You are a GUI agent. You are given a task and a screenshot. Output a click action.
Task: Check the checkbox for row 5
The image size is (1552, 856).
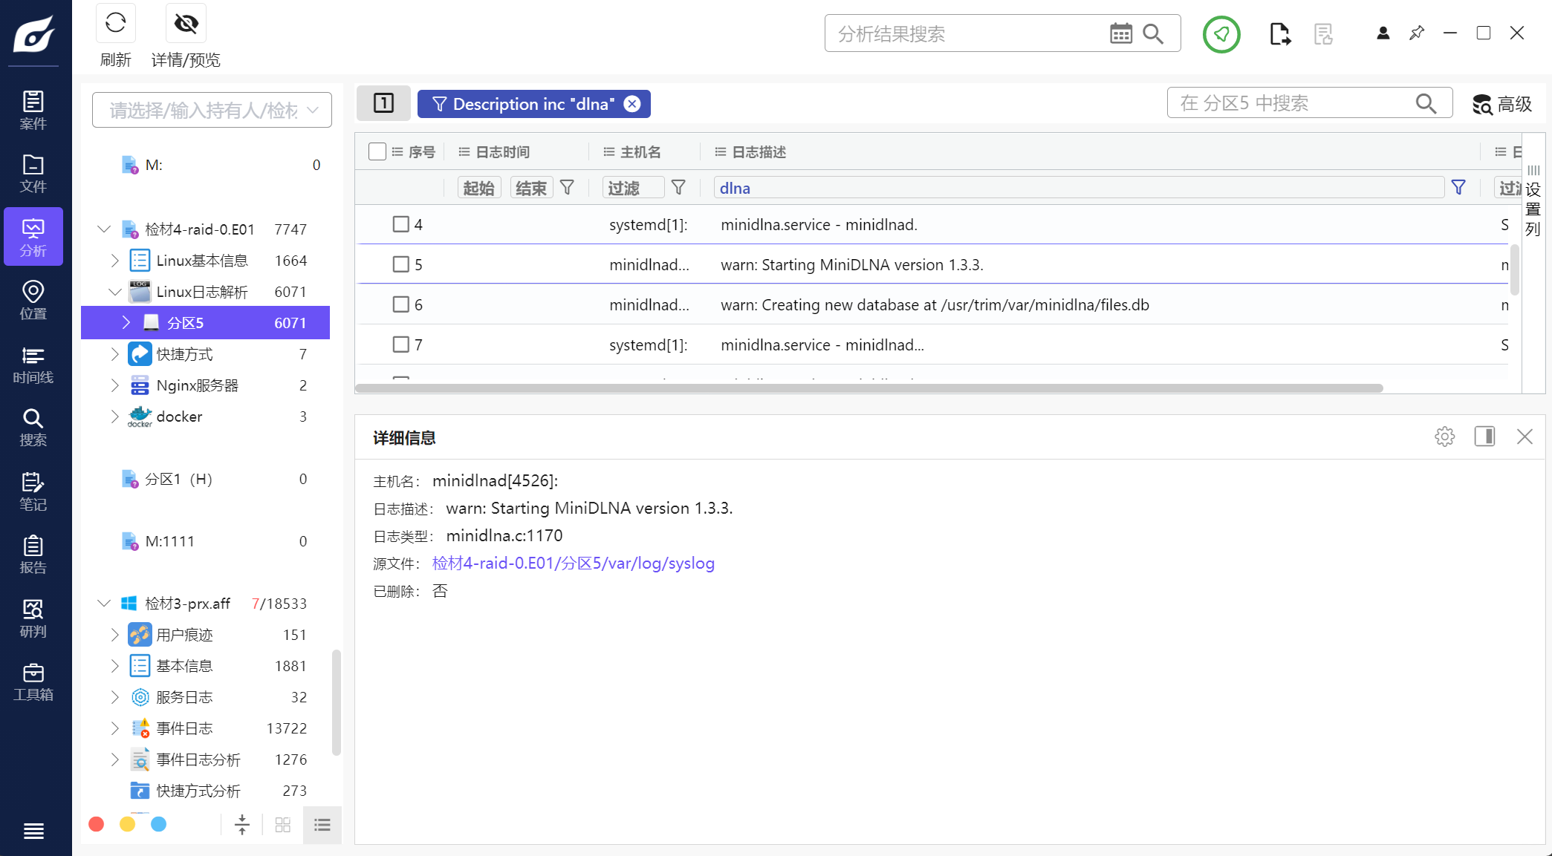point(401,264)
